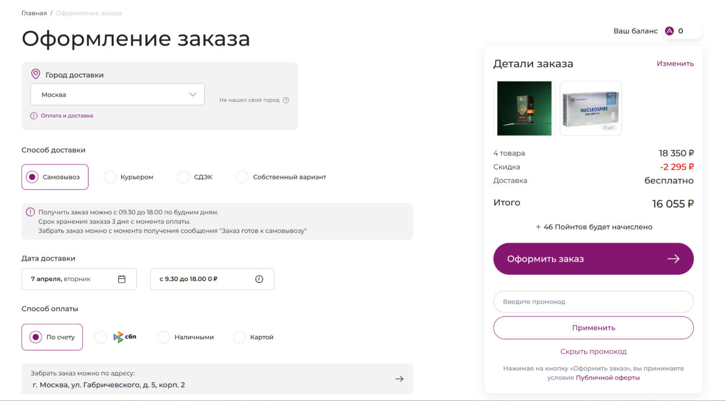This screenshot has height=401, width=726.
Task: Click the help question mark next to Не нашел свой город
Action: click(x=286, y=100)
